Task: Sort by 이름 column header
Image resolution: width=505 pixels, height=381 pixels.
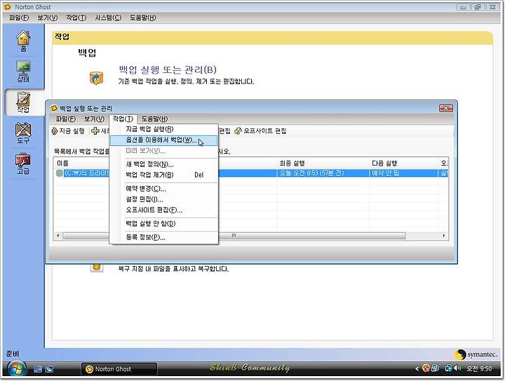Action: click(x=63, y=163)
